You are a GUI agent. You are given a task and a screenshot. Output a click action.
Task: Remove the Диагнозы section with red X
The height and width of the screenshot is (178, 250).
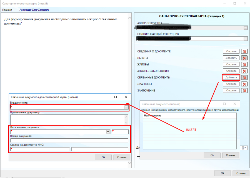[244, 84]
